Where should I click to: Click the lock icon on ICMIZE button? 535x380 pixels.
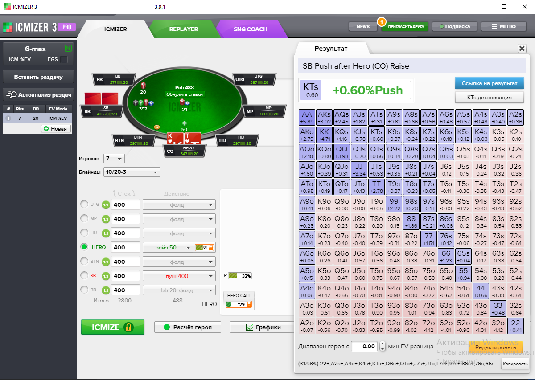pos(128,327)
